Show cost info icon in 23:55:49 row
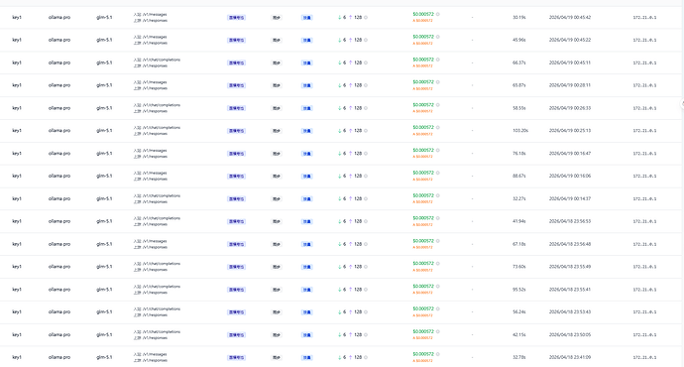684x367 pixels. click(437, 264)
